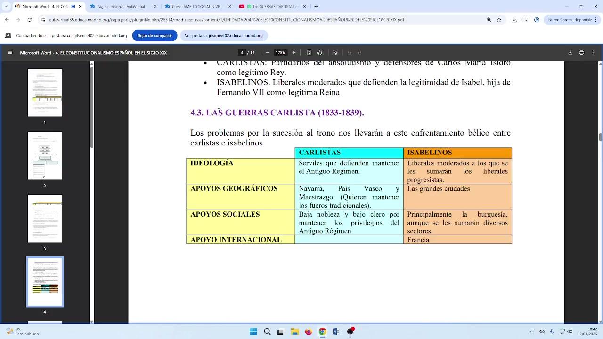Viewport: 603px width, 339px height.
Task: Click Dejar de compartir button
Action: 155,36
